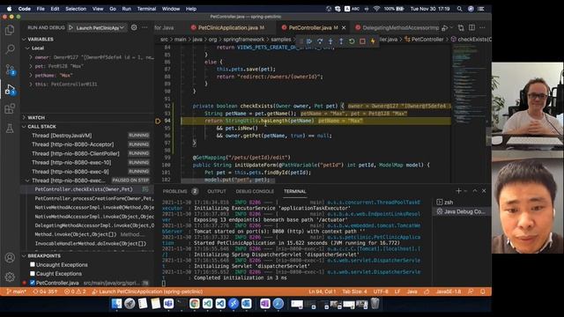Switch to PetClinicApplication.java tab
The image size is (564, 317).
(227, 27)
